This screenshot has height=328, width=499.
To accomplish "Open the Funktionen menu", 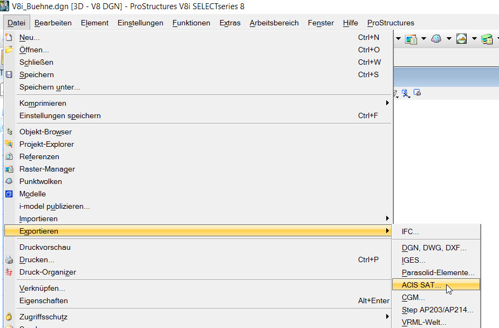I will coord(192,23).
